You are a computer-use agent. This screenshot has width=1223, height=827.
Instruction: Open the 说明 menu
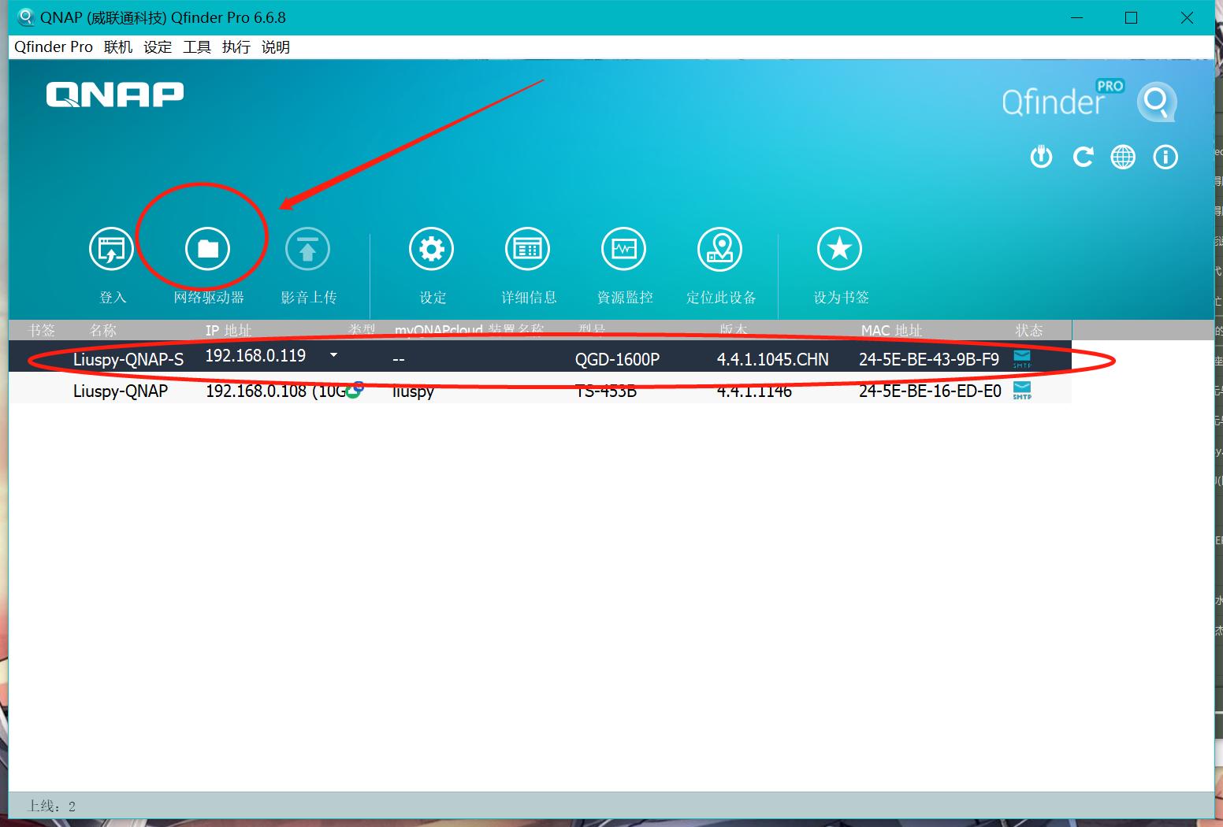275,46
